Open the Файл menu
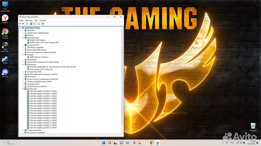This screenshot has width=261, height=146. (21, 20)
